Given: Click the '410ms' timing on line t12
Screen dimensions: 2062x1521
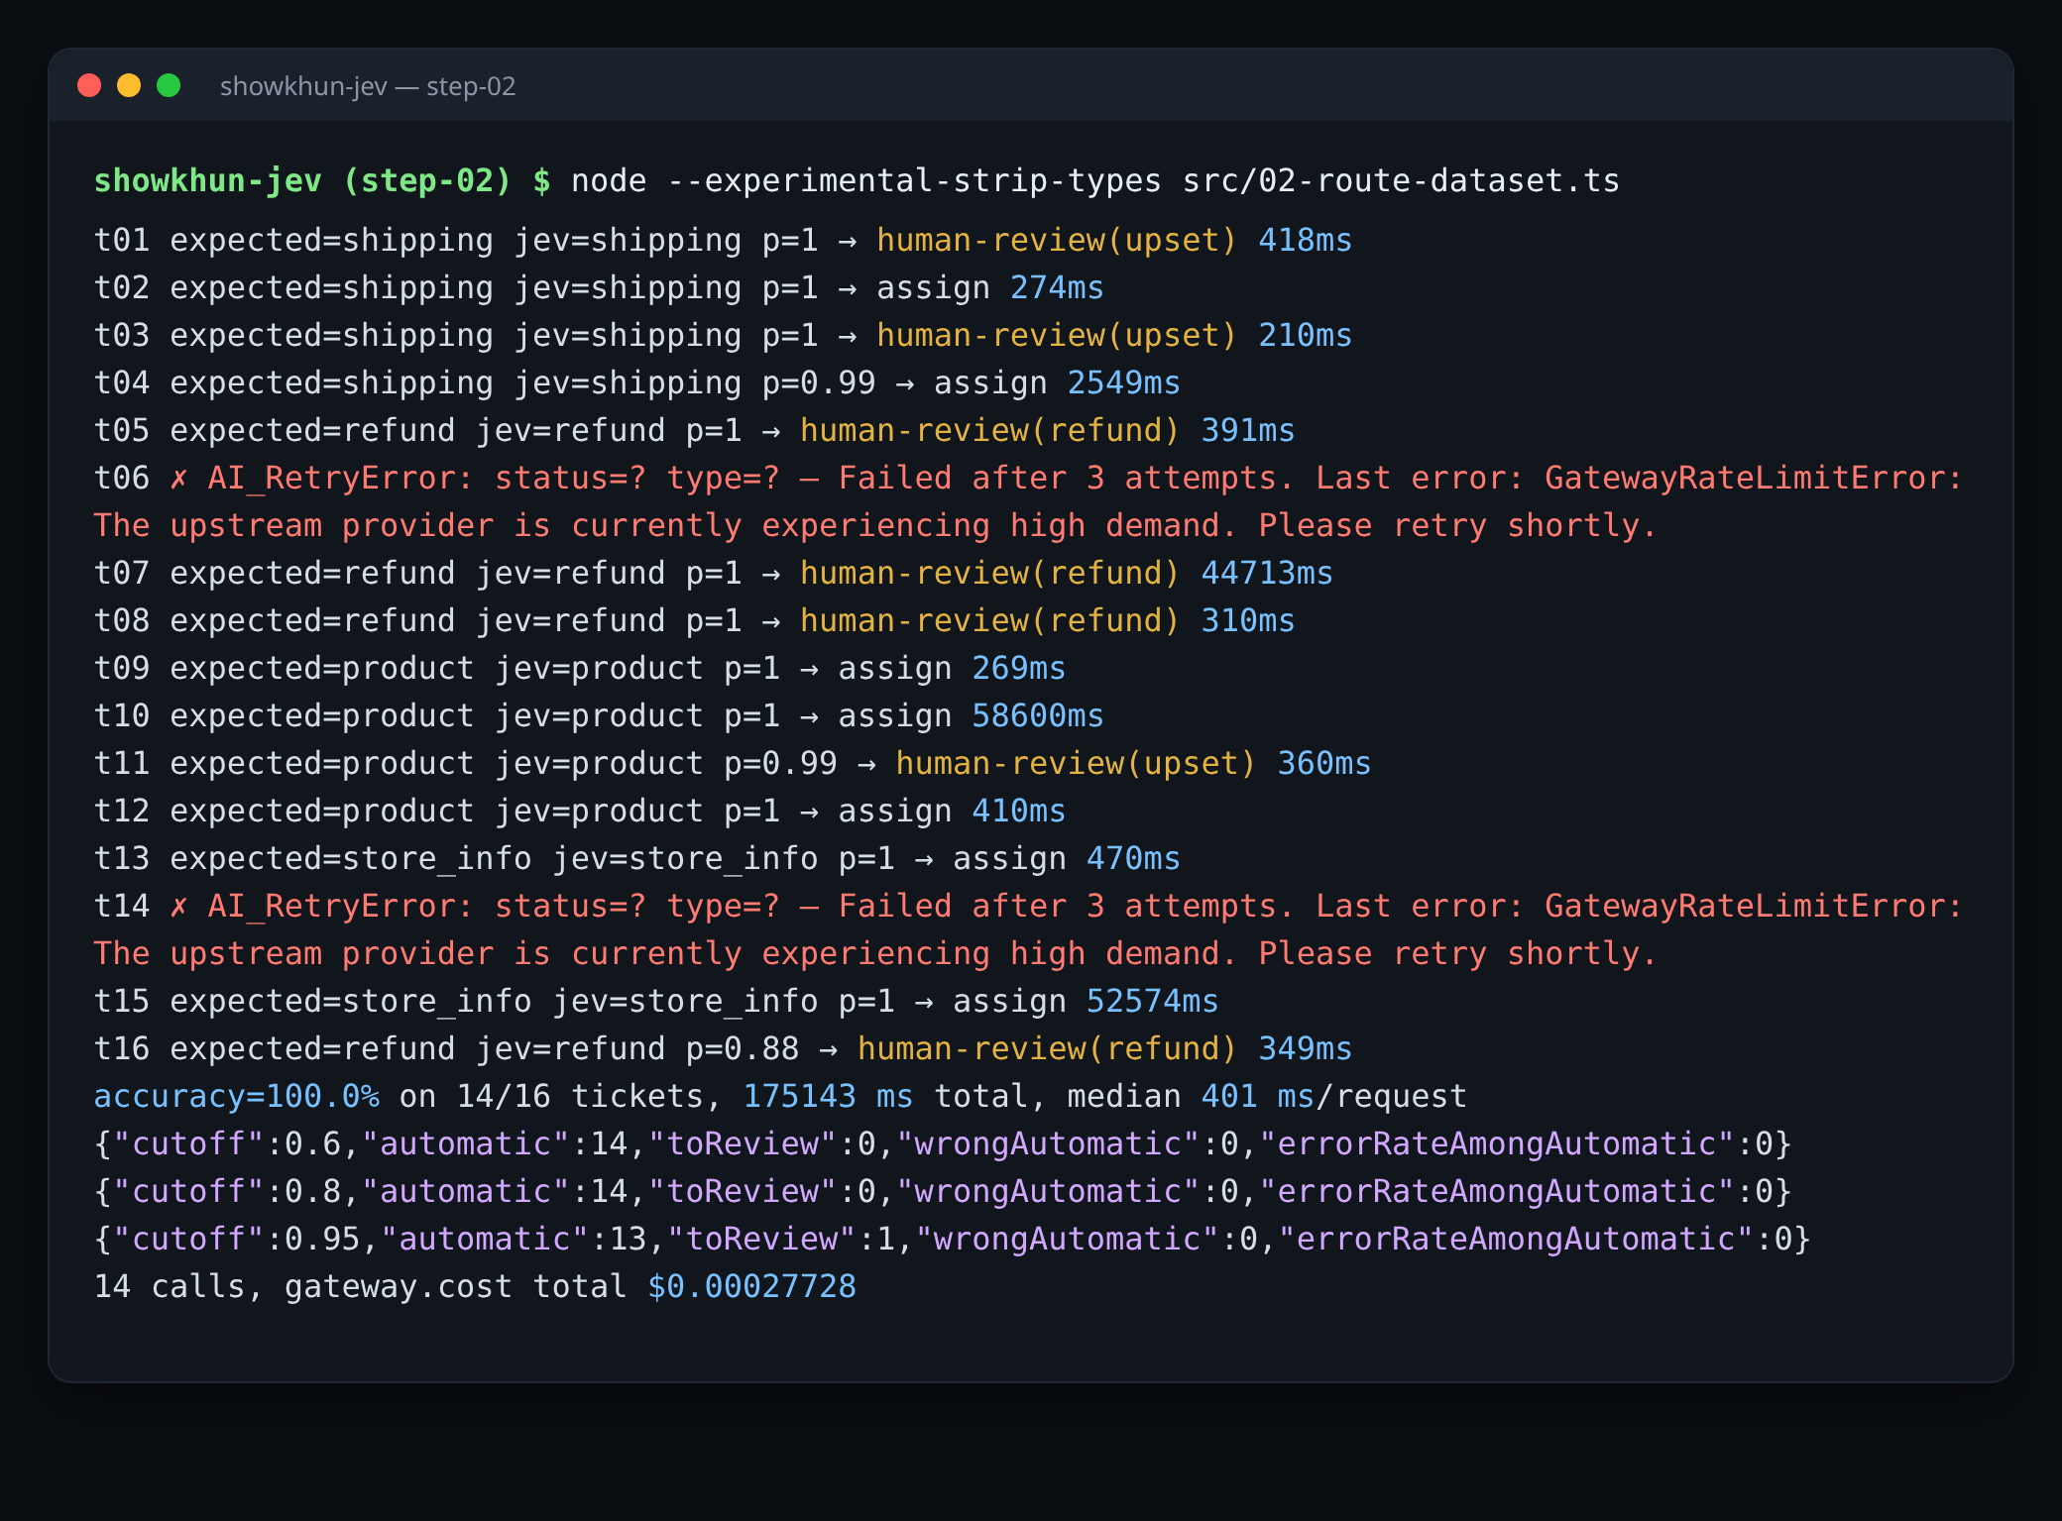Looking at the screenshot, I should pos(1018,811).
